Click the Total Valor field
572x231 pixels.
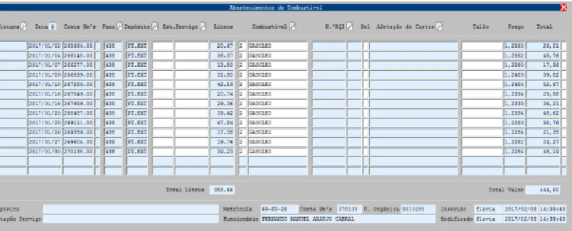click(544, 190)
